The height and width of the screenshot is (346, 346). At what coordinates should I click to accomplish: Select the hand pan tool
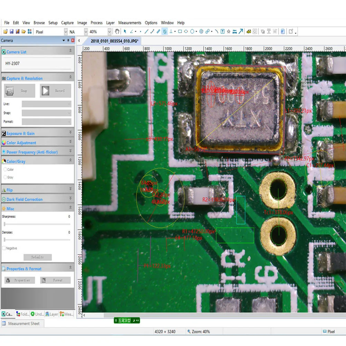[x=117, y=31]
